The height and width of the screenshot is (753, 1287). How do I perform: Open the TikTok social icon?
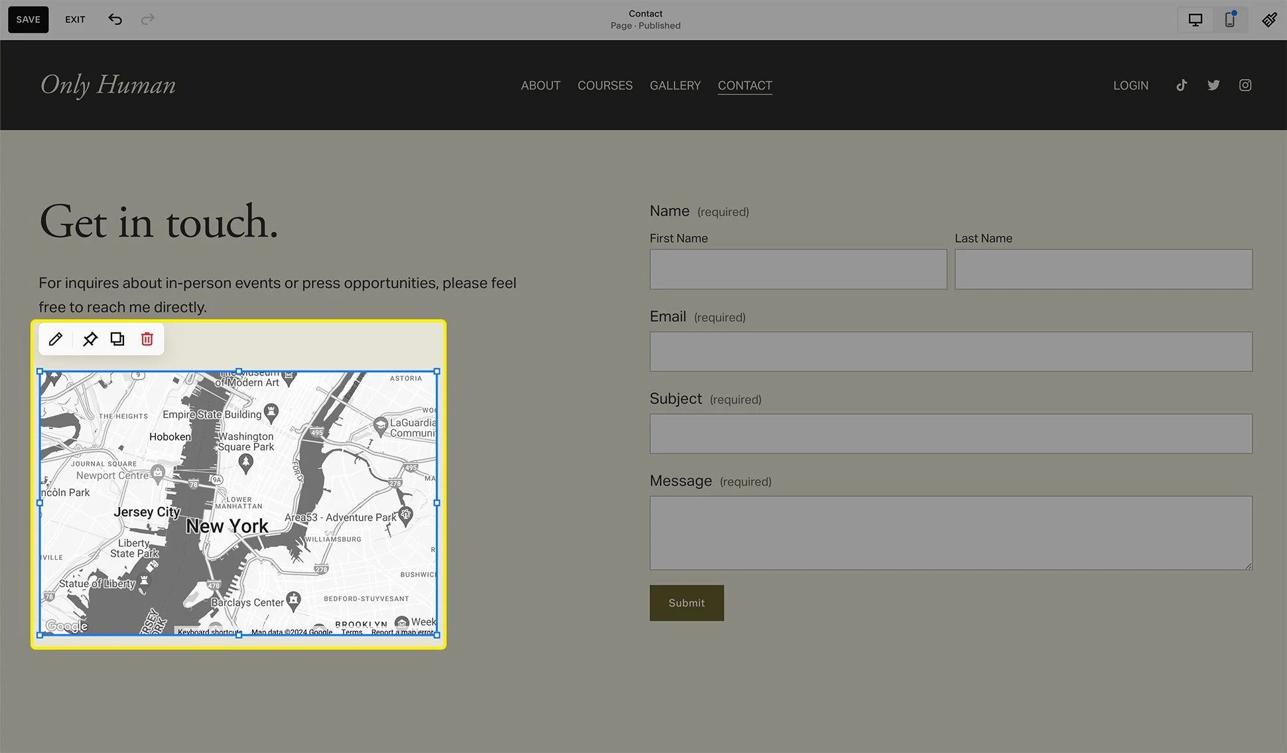[x=1182, y=85]
